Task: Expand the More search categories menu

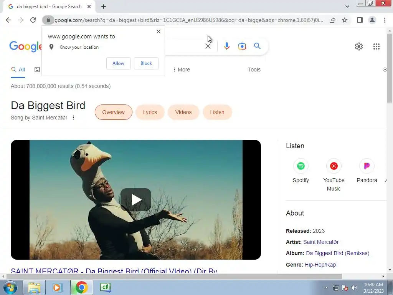Action: 182,70
